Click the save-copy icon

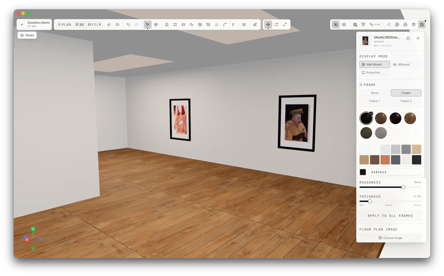[x=397, y=25]
